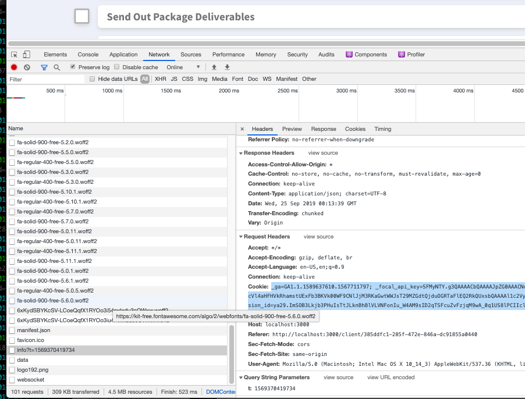Collapse the Query String Parameters section
Screen dimensions: 525x399
[x=241, y=377]
